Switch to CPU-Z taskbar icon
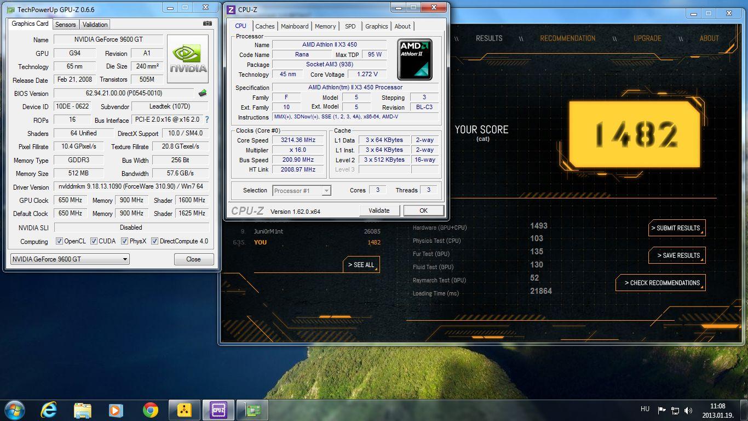Viewport: 748px width, 421px height. [218, 410]
